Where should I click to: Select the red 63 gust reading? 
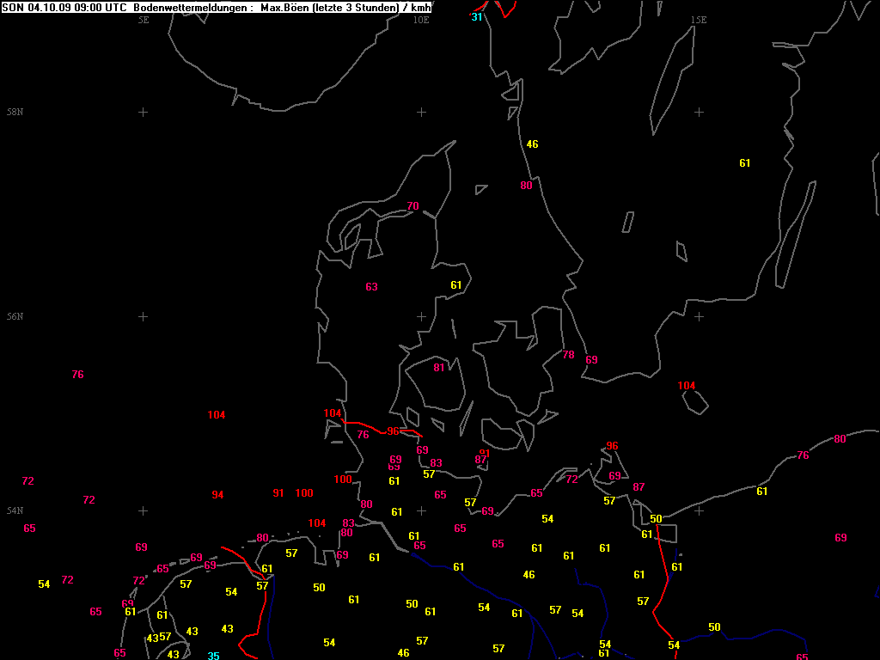coord(371,287)
